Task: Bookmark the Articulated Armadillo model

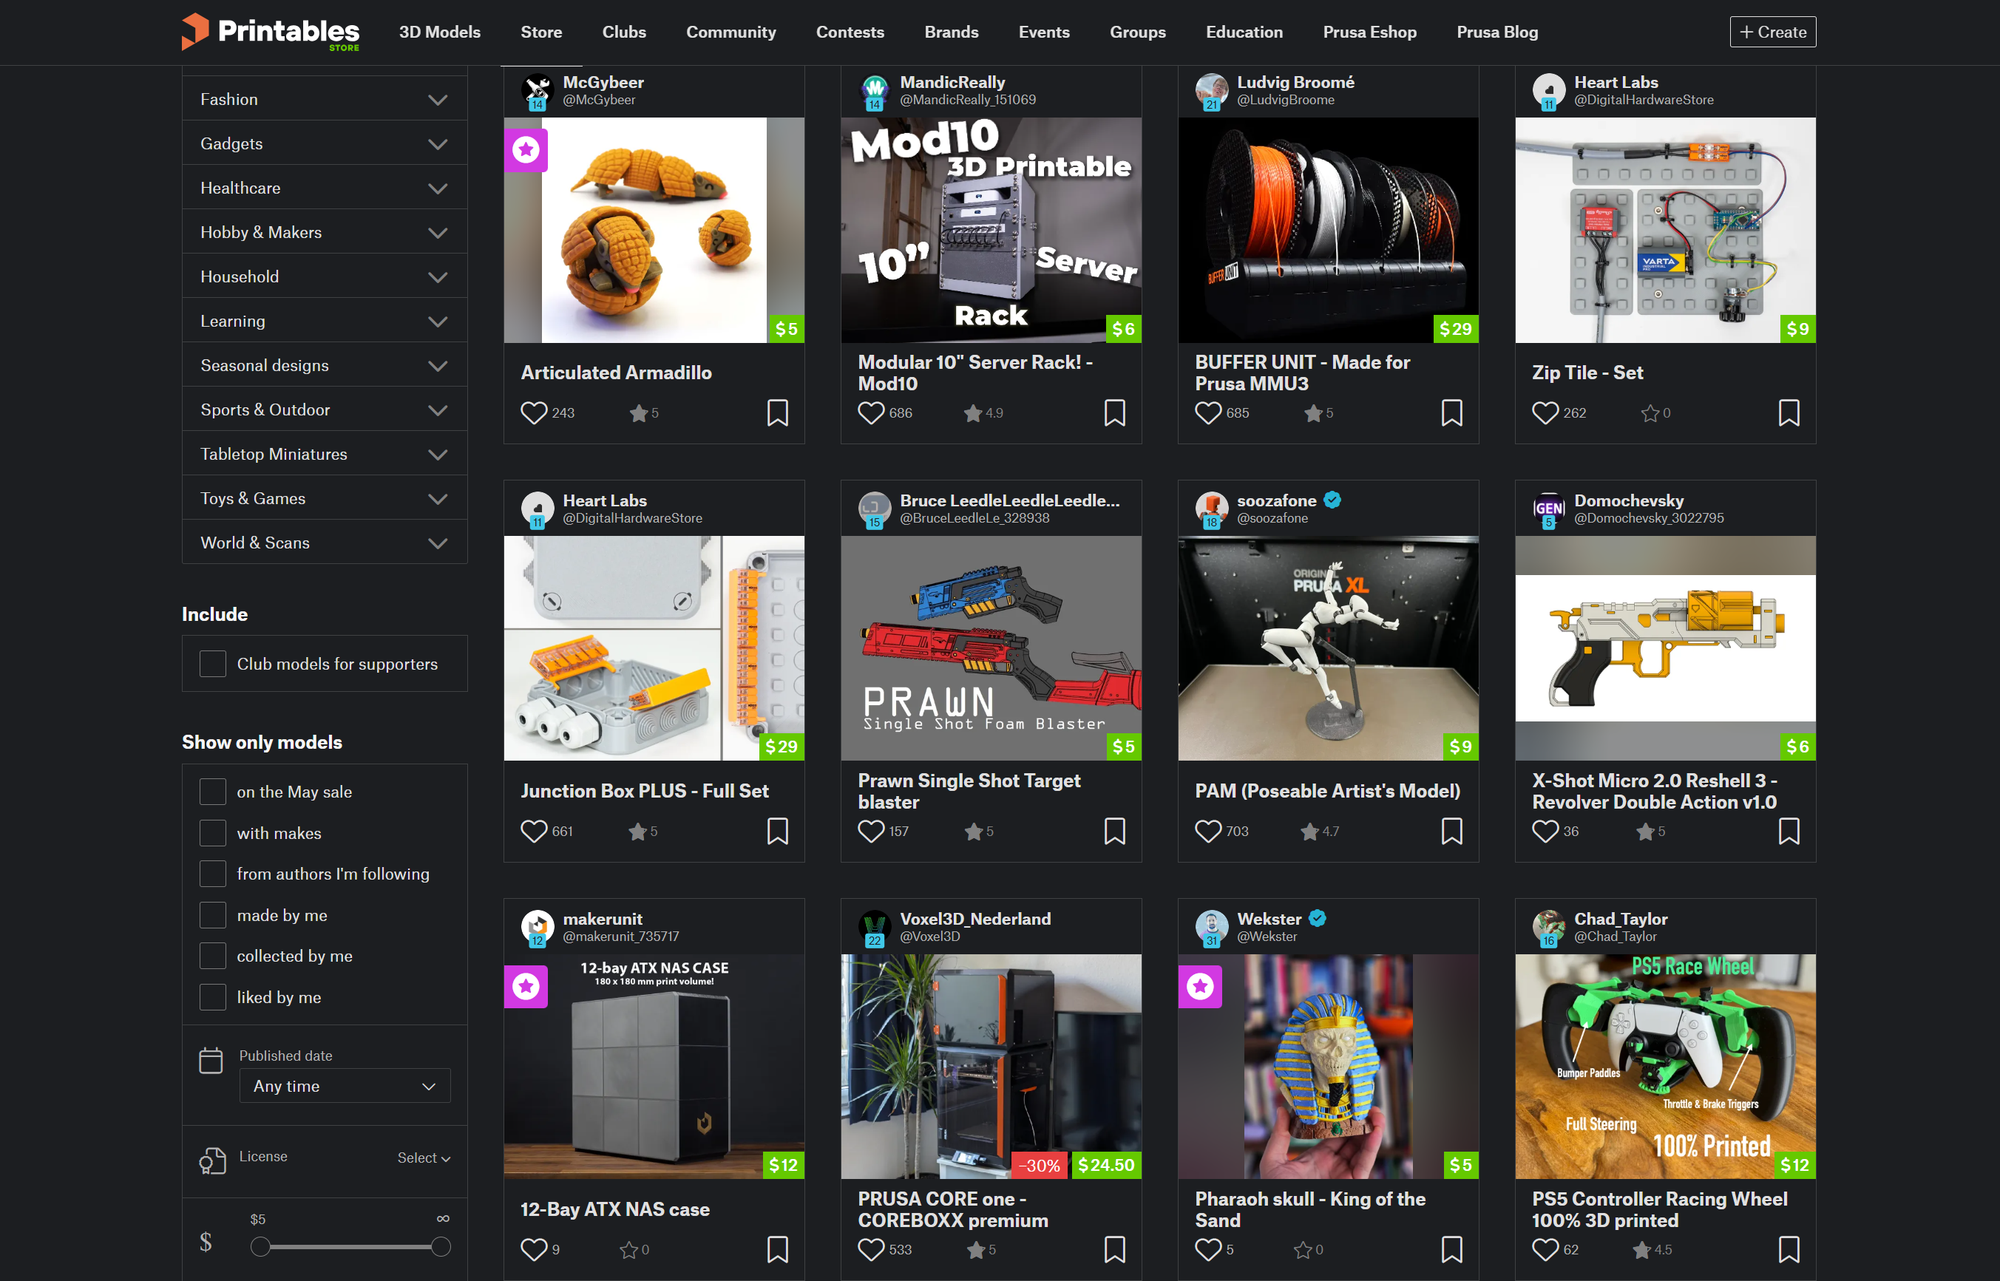Action: tap(777, 412)
